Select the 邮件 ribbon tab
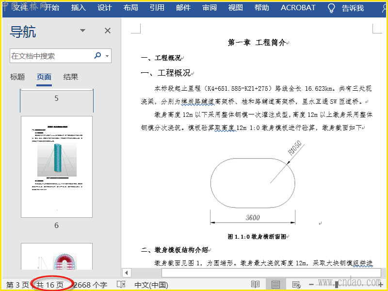Image resolution: width=388 pixels, height=291 pixels. click(183, 8)
